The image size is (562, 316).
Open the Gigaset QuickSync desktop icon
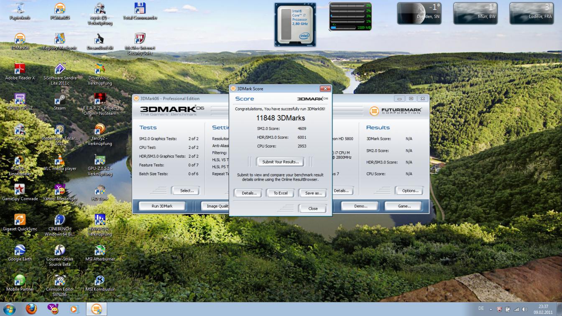(20, 222)
